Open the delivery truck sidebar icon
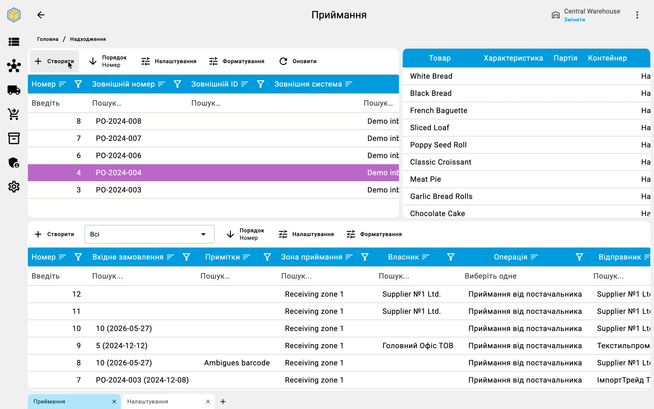The image size is (654, 409). [x=14, y=90]
